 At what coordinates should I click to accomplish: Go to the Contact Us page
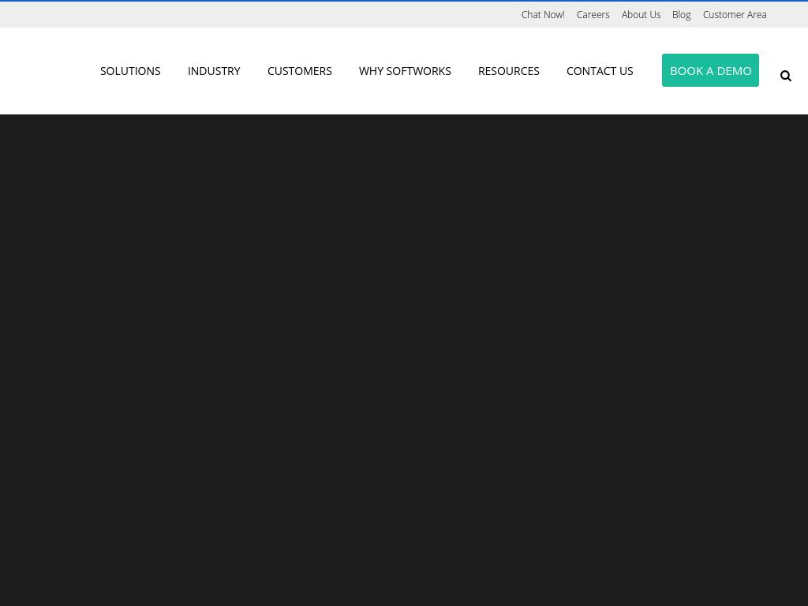coord(600,71)
